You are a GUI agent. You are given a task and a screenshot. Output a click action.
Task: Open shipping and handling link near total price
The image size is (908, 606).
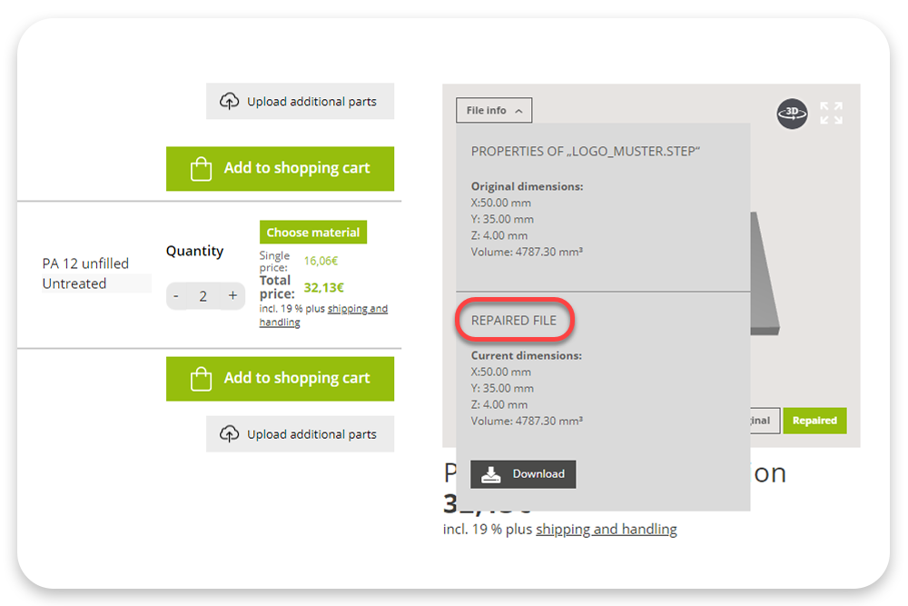[x=358, y=308]
